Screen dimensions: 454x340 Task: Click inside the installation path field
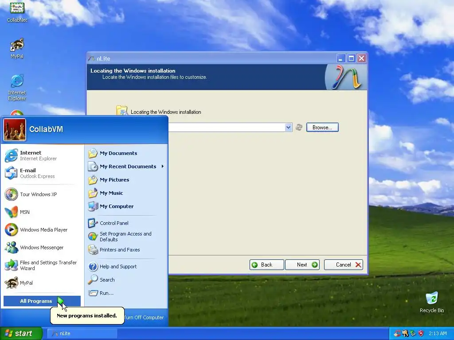pos(227,127)
